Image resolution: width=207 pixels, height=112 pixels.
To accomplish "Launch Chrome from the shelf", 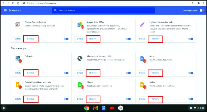I will coord(87,108).
